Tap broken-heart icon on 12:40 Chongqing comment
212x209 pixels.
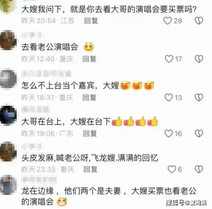pos(199,59)
